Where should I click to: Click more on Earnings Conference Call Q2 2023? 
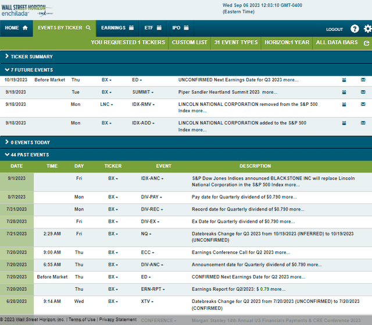[282, 252]
